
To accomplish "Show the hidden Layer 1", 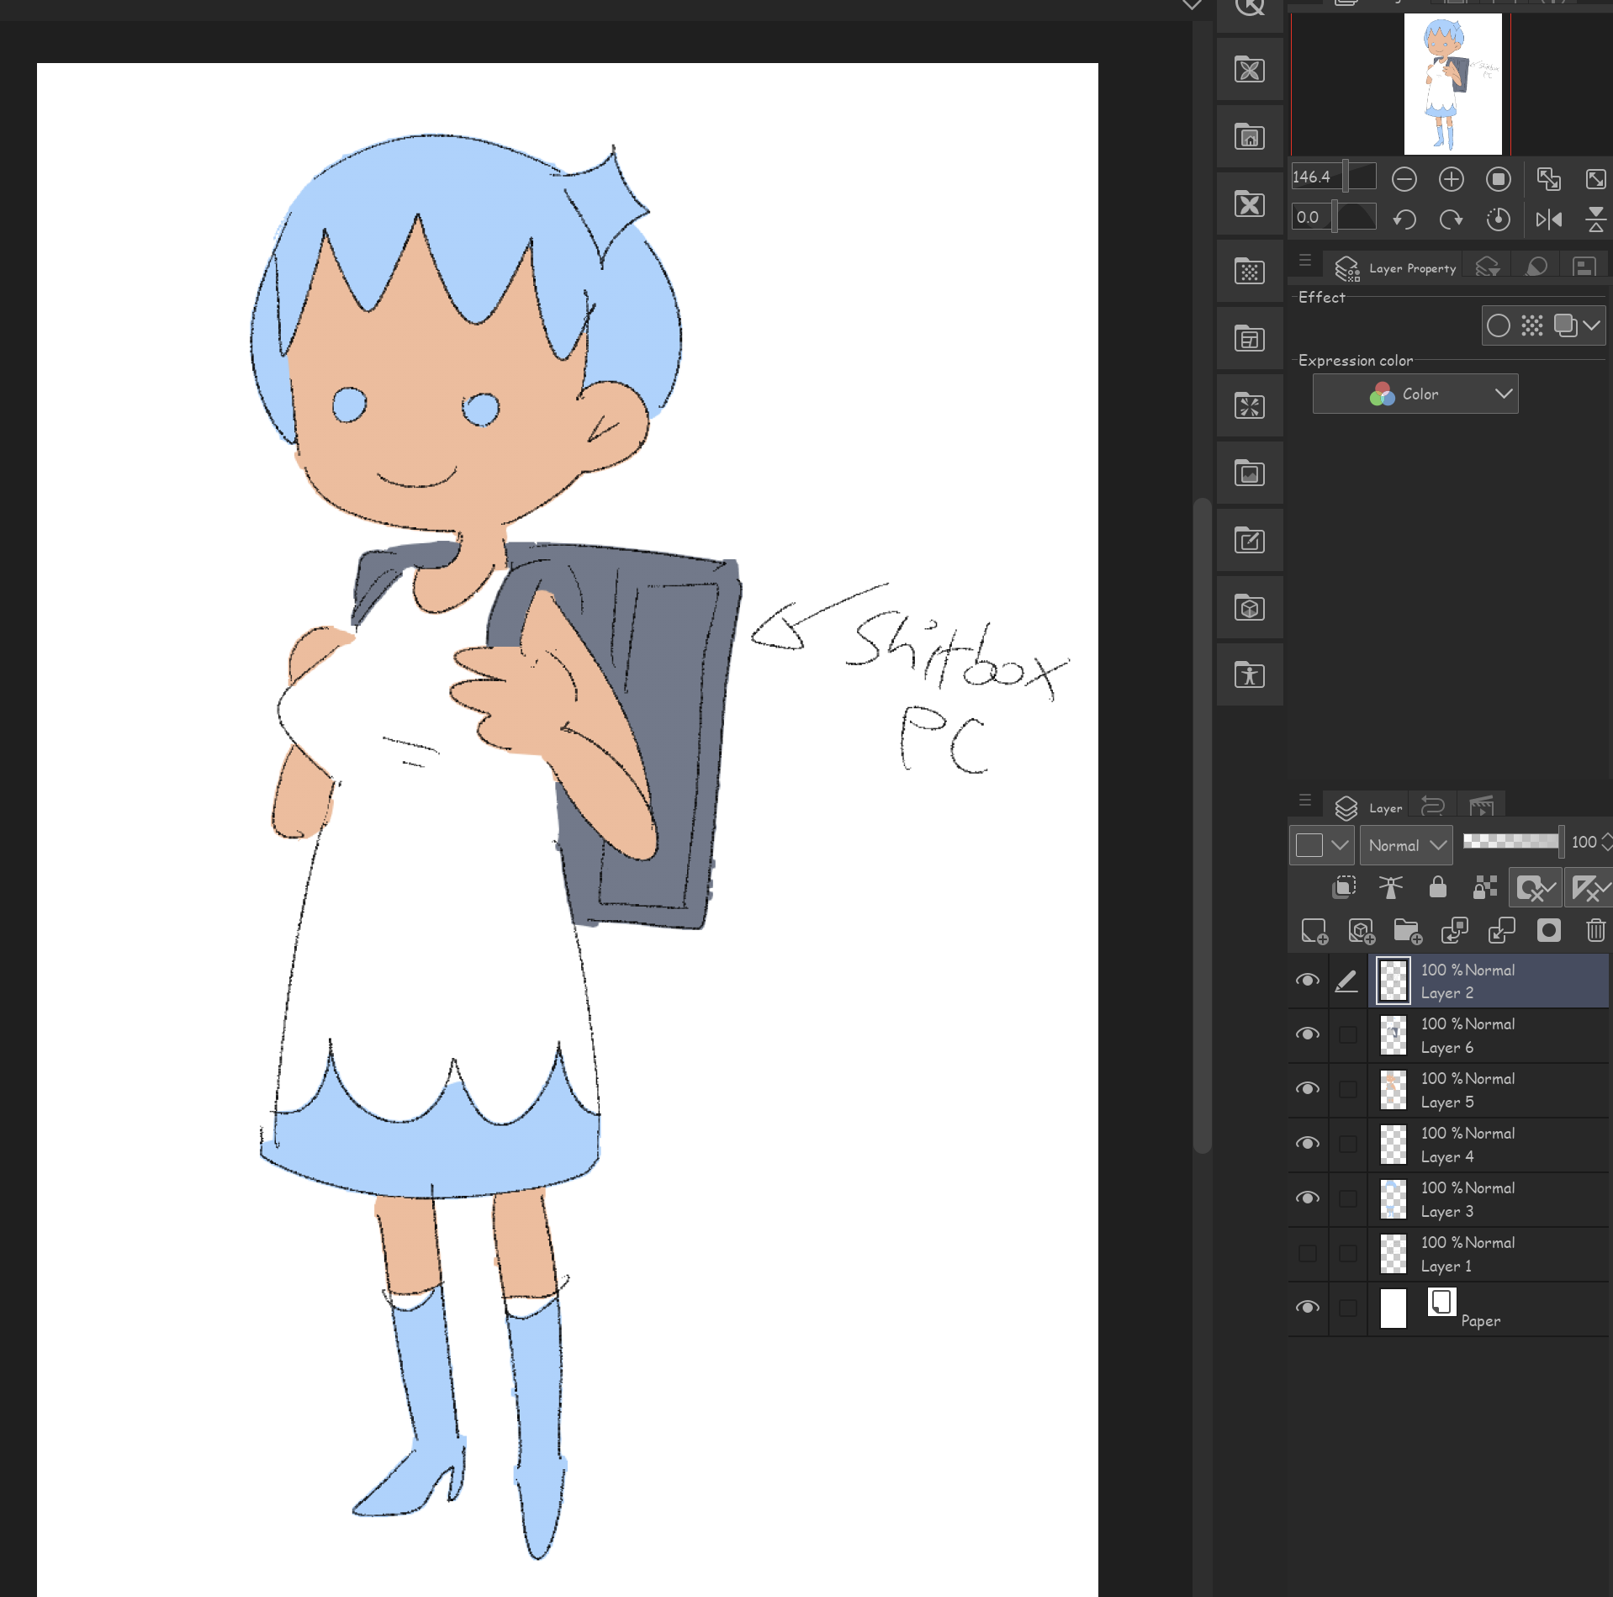I will pos(1307,1253).
